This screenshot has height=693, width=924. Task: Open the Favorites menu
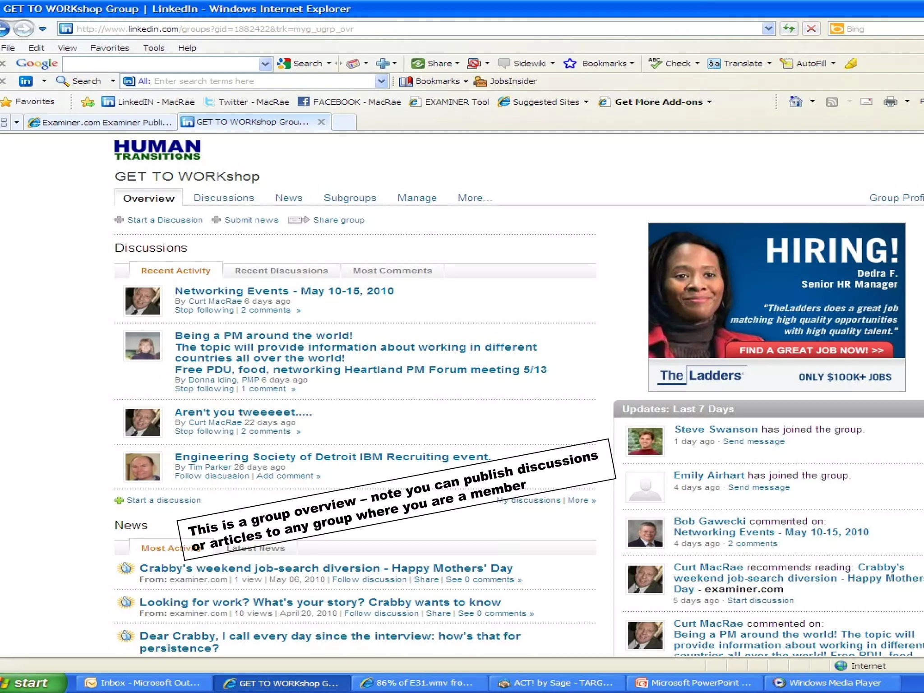[x=110, y=48]
